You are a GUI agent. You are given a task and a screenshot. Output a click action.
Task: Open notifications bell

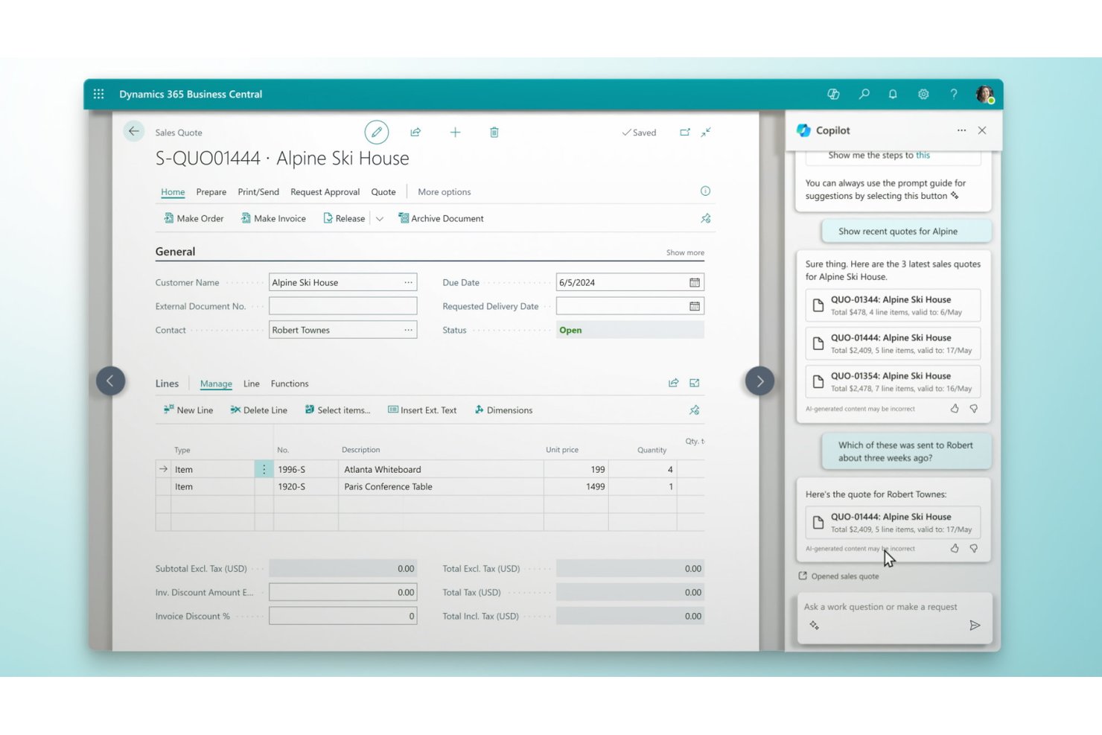893,94
